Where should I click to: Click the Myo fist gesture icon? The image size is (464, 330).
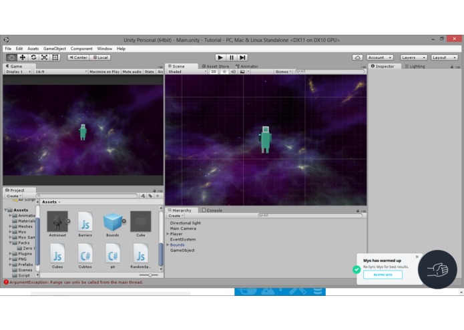click(437, 270)
